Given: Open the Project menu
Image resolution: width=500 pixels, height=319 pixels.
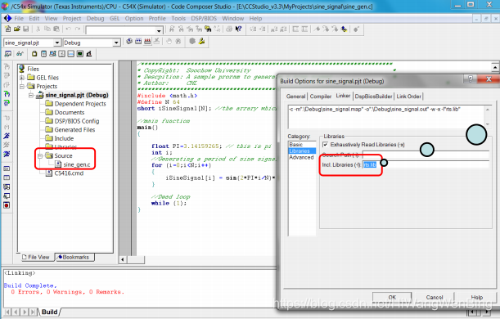Looking at the screenshot, I should [x=72, y=19].
